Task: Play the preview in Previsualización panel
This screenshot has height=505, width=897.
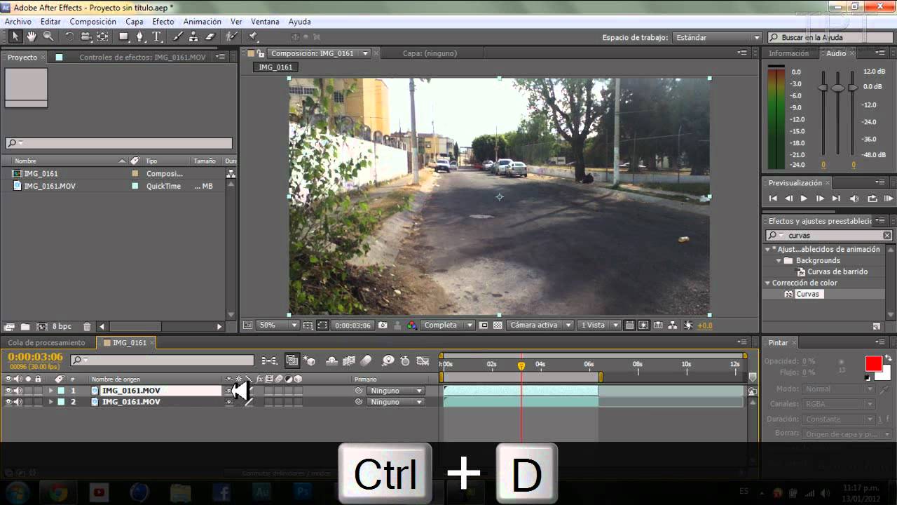Action: 804,199
